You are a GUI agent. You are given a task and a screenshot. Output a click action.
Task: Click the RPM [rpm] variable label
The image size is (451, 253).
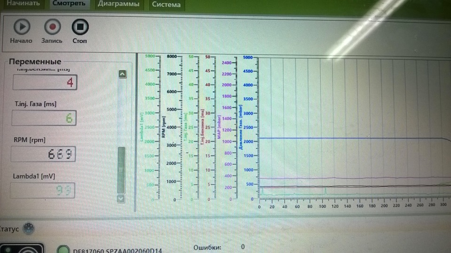point(30,140)
